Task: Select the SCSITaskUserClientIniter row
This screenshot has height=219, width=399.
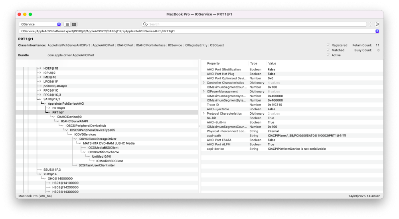Action: click(107, 165)
